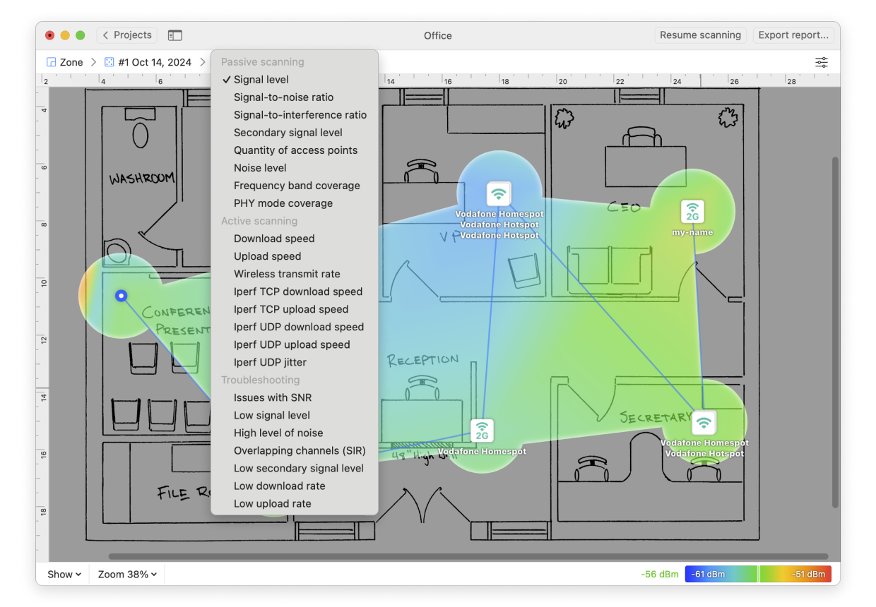Choose Signal-to-noise ratio visualization
876x607 pixels.
tap(283, 97)
